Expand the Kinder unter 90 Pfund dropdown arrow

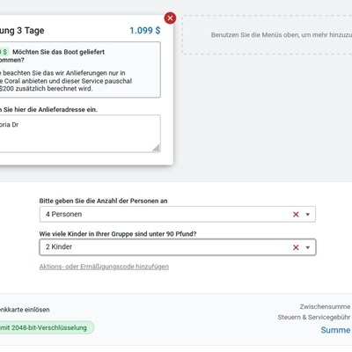click(x=308, y=247)
